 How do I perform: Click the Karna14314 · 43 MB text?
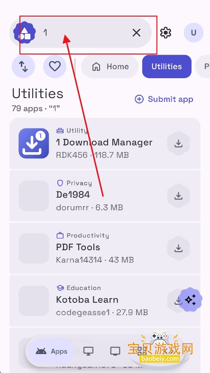click(95, 260)
